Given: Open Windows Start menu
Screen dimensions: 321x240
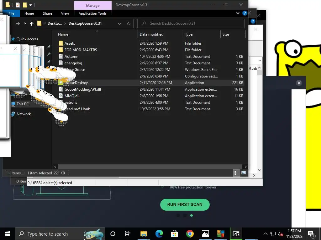Looking at the screenshot, I should coord(8,234).
